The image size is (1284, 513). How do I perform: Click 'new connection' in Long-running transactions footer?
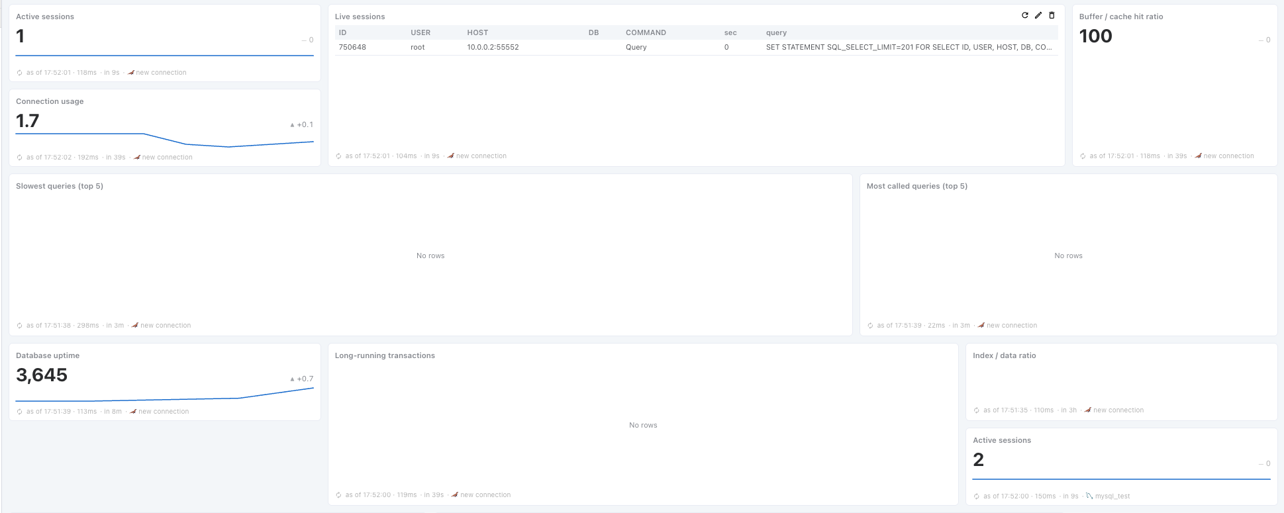[485, 495]
